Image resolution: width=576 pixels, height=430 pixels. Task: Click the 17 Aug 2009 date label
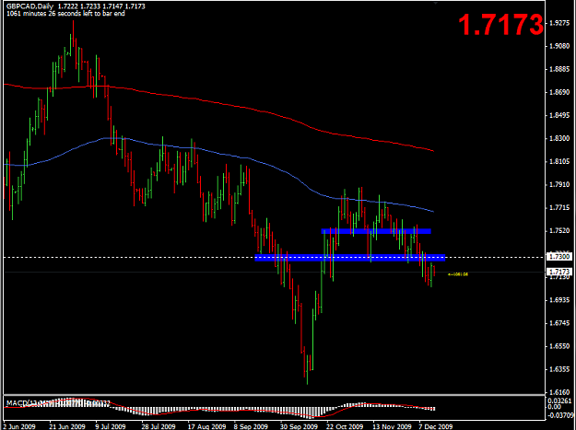206,426
